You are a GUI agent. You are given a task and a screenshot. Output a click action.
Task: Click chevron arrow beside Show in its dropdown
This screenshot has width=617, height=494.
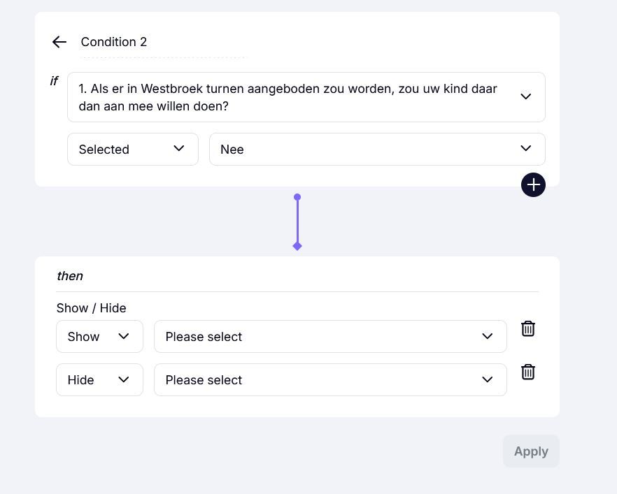click(x=124, y=336)
